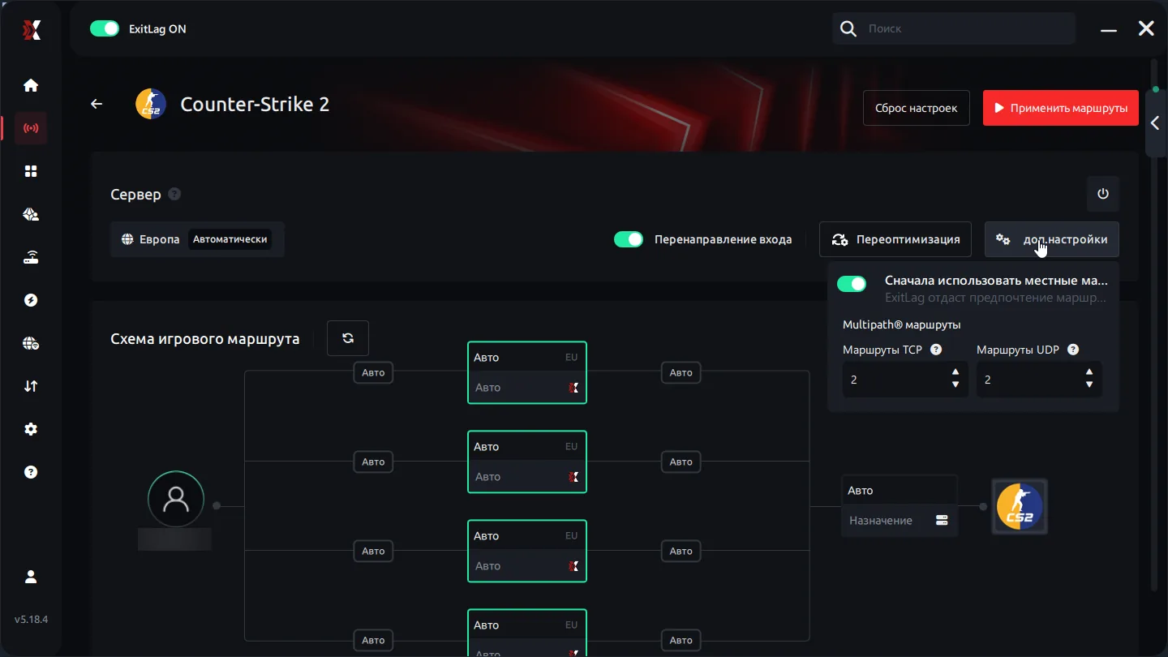Refresh the game route scheme
The image size is (1168, 657).
tap(348, 338)
